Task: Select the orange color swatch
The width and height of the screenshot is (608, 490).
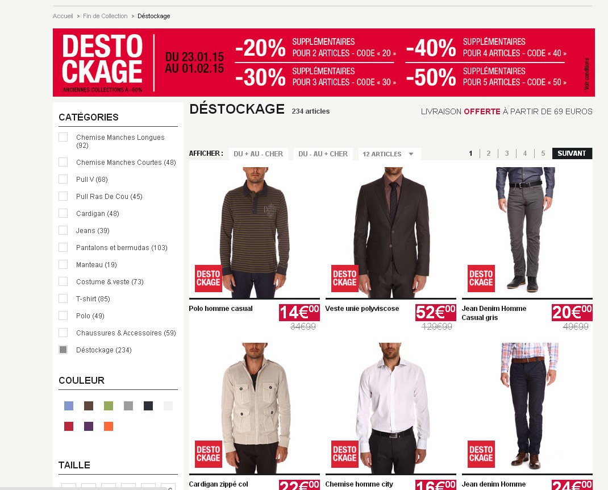Action: click(x=109, y=426)
